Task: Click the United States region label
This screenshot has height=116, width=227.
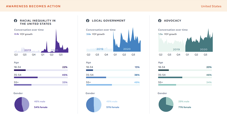Action: (x=211, y=6)
